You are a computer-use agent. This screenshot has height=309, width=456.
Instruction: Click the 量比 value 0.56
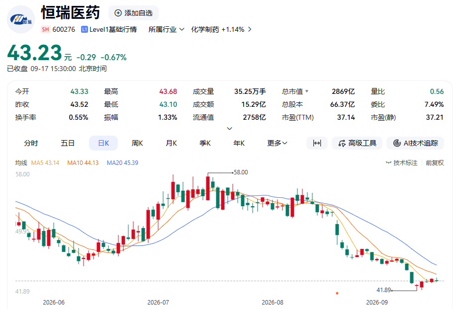(x=437, y=91)
